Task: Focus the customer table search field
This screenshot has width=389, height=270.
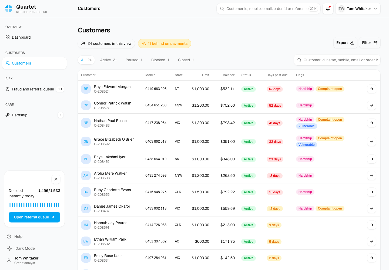Action: (x=337, y=60)
